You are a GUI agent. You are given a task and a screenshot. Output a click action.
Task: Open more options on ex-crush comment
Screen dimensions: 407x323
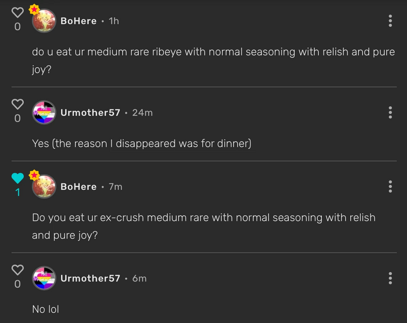coord(390,187)
